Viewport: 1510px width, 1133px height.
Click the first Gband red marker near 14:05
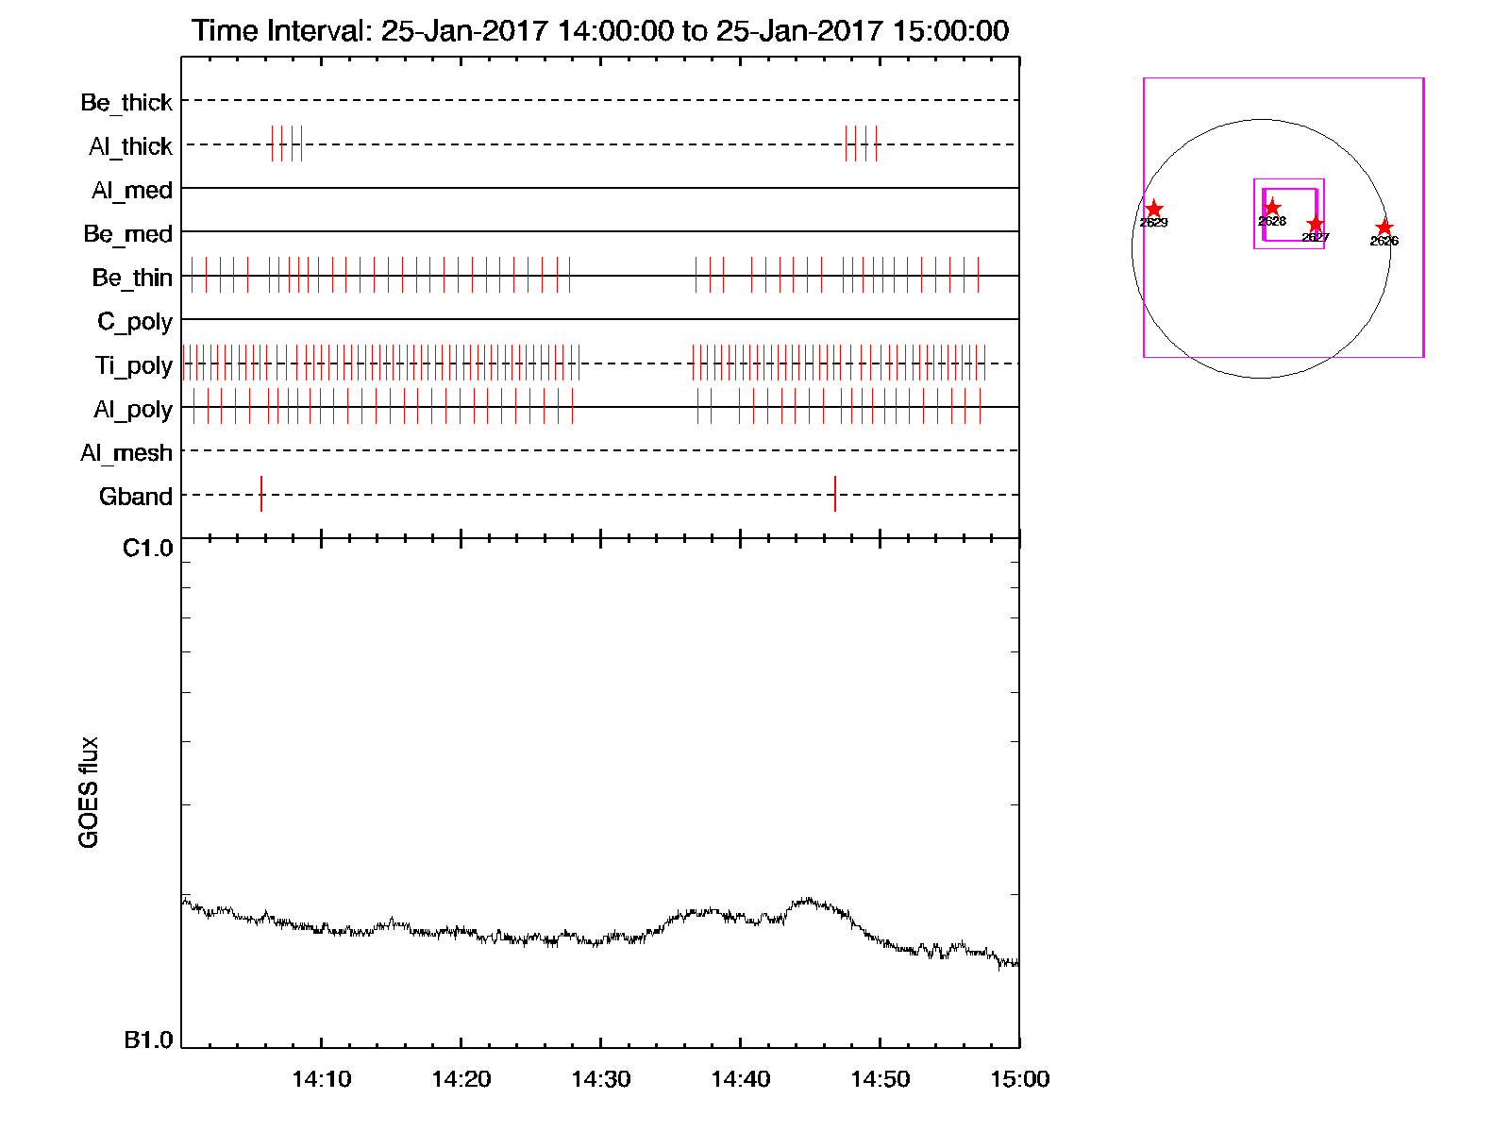(x=261, y=494)
